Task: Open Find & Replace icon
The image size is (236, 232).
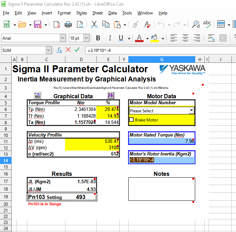Action: (x=196, y=24)
